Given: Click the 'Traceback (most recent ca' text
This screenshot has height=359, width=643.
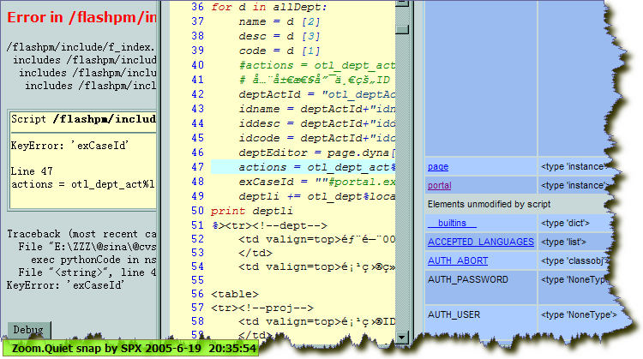Looking at the screenshot, I should tap(81, 233).
